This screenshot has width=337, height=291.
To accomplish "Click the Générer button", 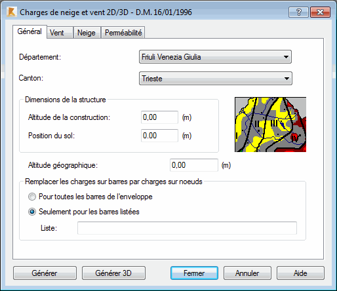I will [x=45, y=273].
